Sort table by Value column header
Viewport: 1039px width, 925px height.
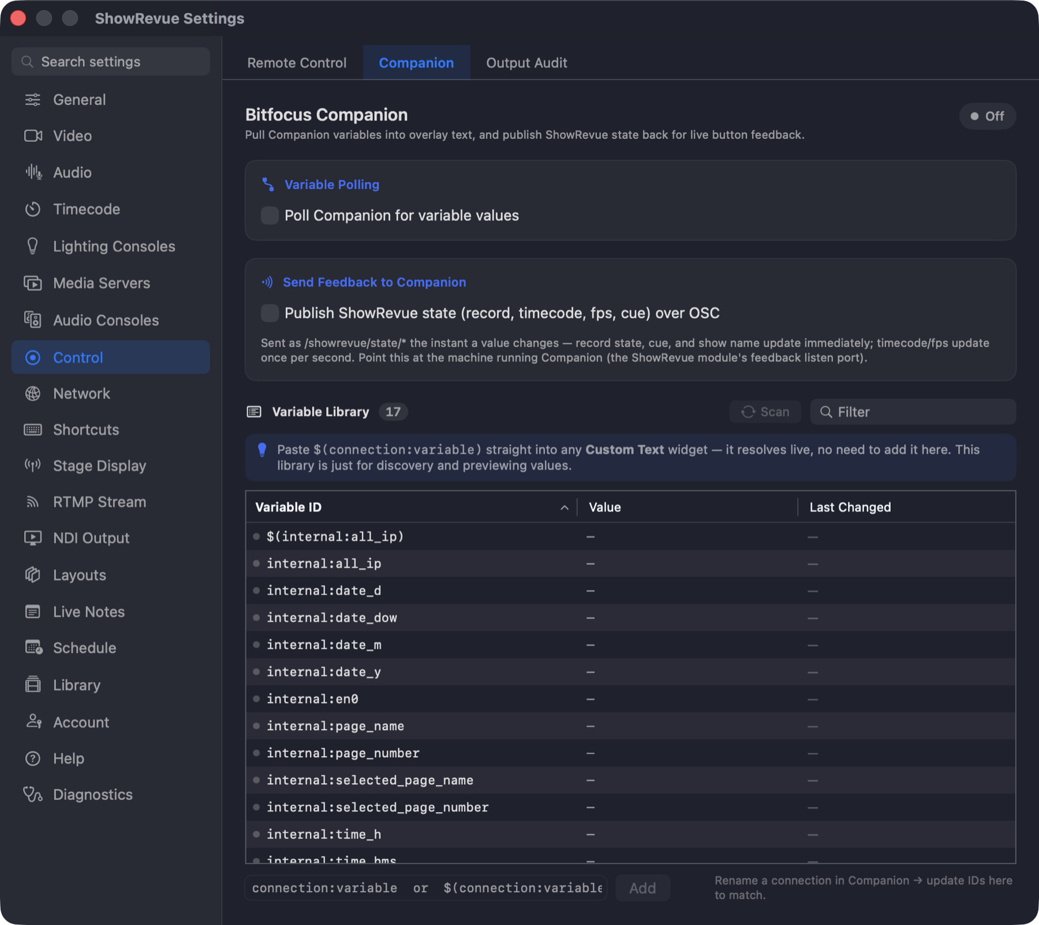click(x=605, y=507)
